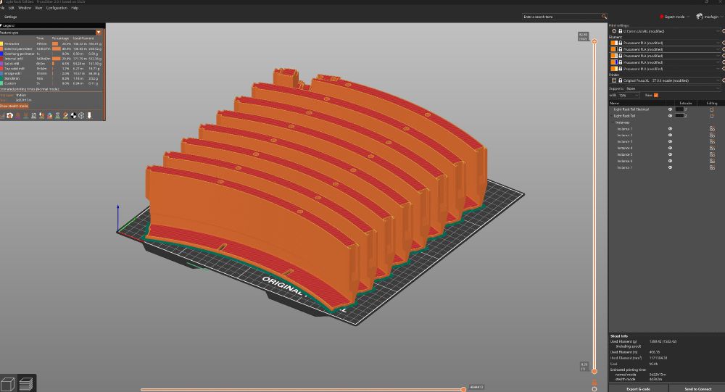Toggle center of gravity icon in legend

coord(73,115)
